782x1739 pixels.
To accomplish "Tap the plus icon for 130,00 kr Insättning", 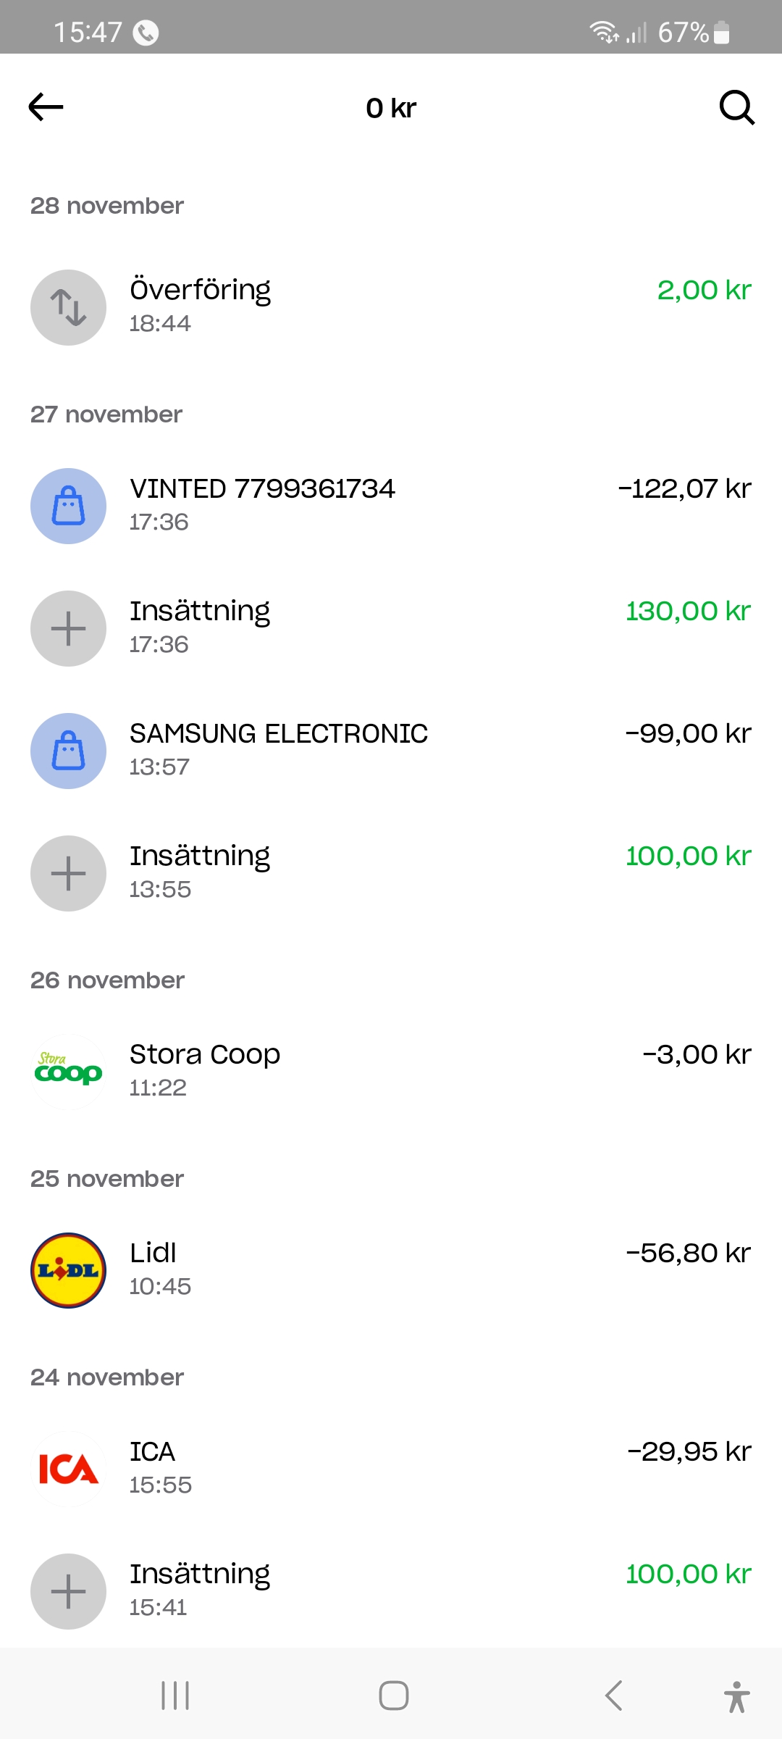I will point(68,628).
